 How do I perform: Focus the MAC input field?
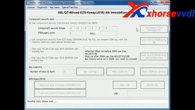[109, 34]
